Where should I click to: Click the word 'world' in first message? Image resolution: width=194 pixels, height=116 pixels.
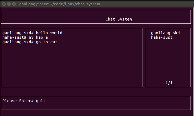click(56, 33)
